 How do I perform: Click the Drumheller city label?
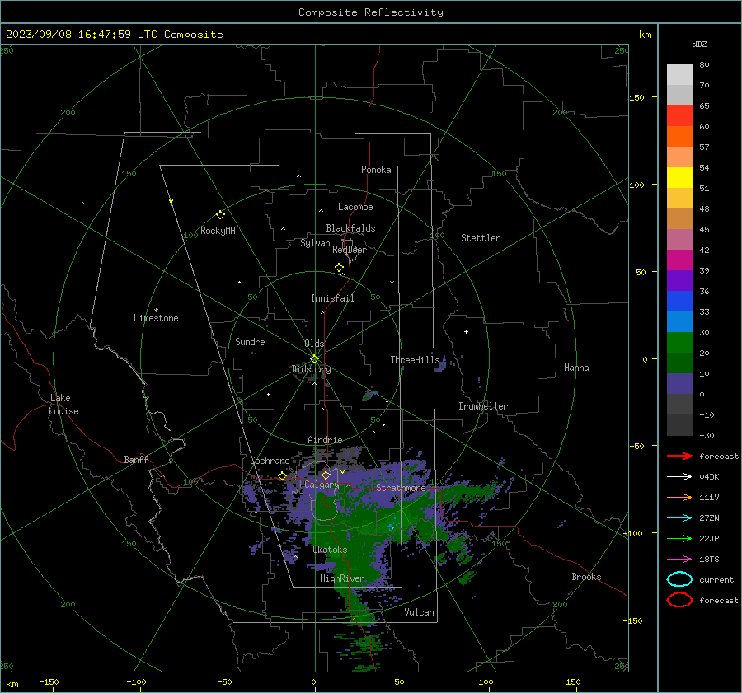483,406
